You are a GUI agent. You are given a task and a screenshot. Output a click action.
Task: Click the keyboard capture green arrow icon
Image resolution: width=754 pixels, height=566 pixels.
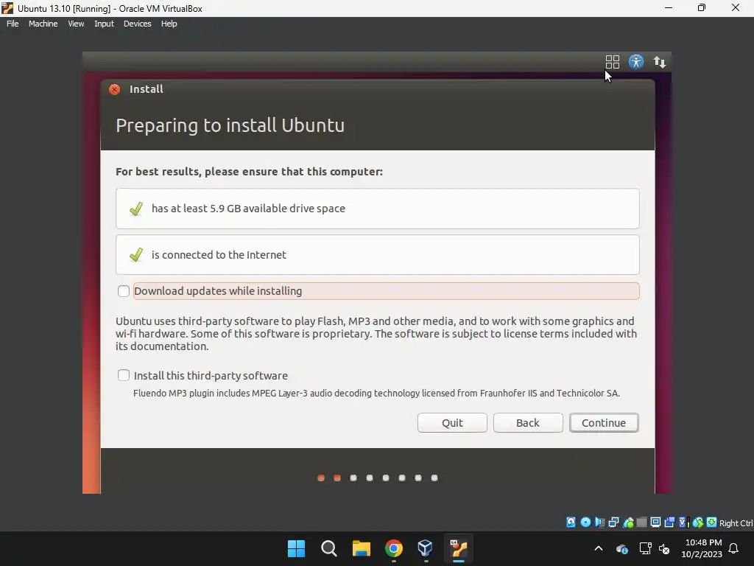(x=712, y=523)
